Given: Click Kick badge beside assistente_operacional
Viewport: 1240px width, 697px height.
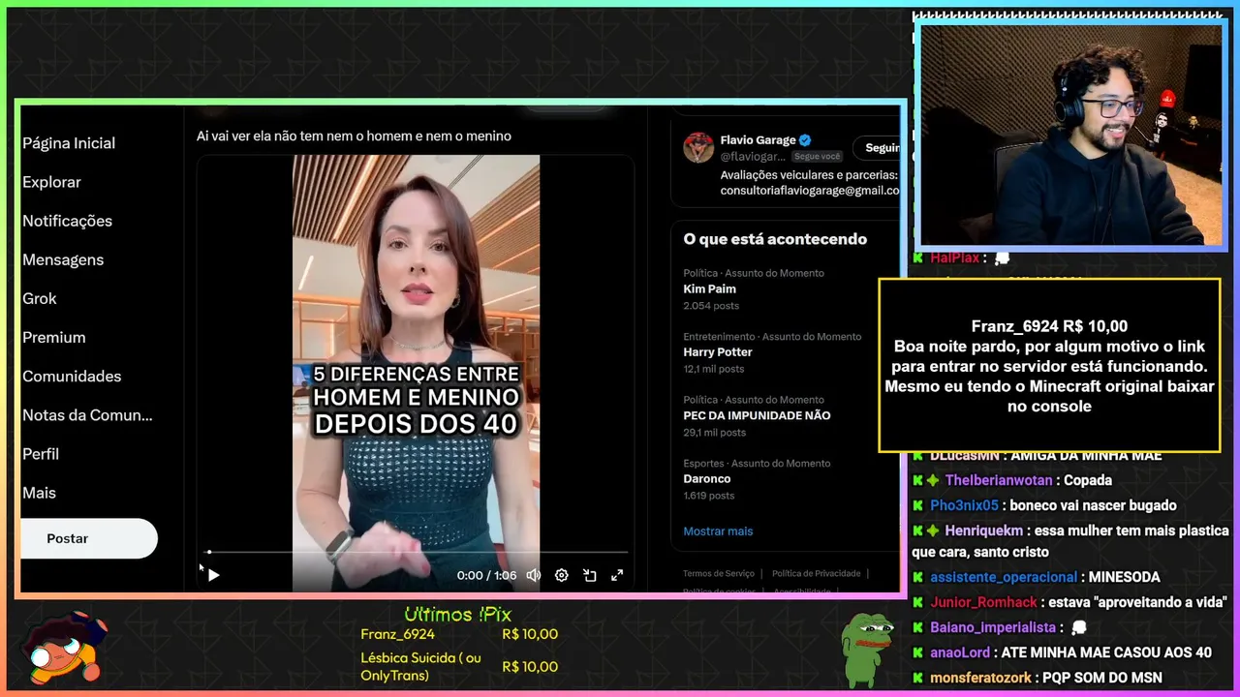Looking at the screenshot, I should [917, 577].
